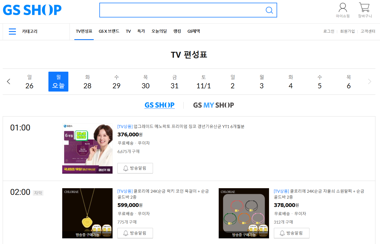This screenshot has width=380, height=244.
Task: Show previous dates with left arrow
Action: (9, 82)
